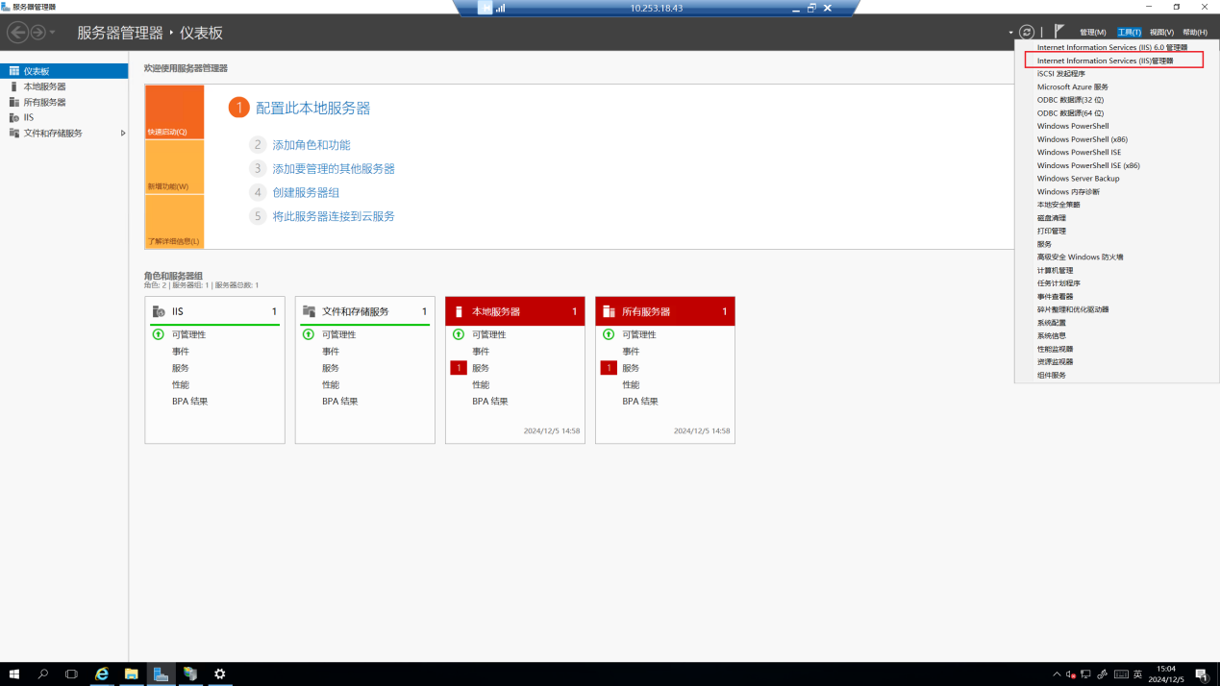Click red services alert badge in 本地服务器 tile
Viewport: 1220px width, 686px height.
coord(459,368)
